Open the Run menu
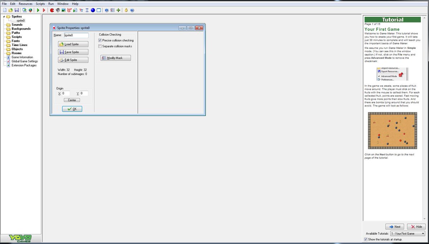 coord(51,4)
